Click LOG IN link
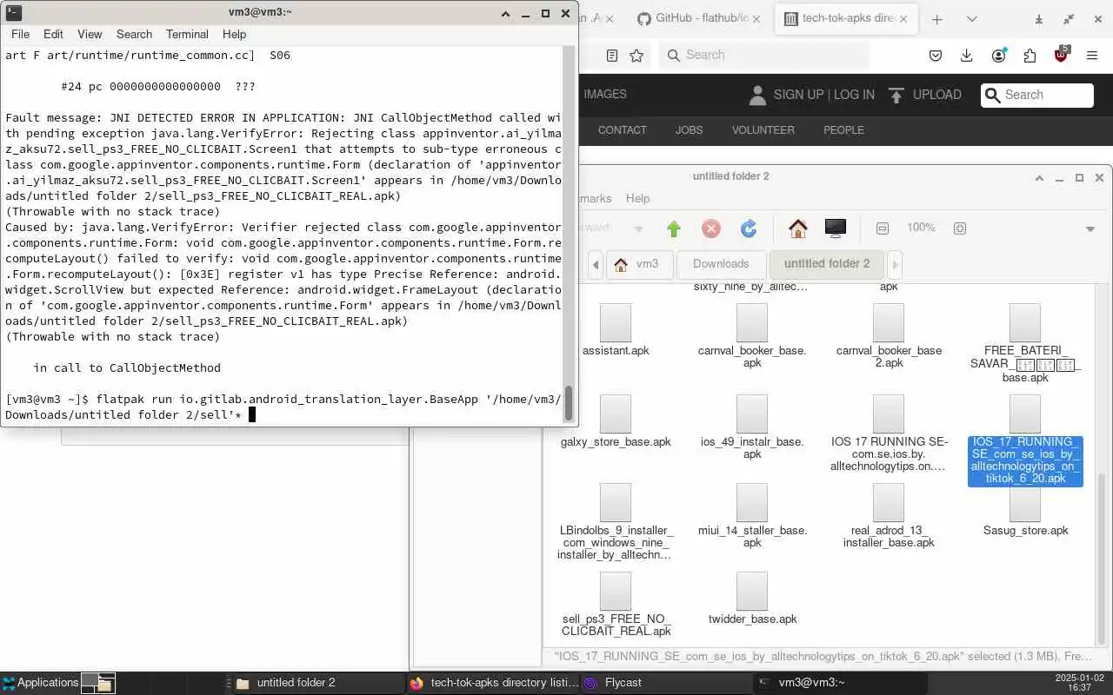1113x695 pixels. (854, 95)
